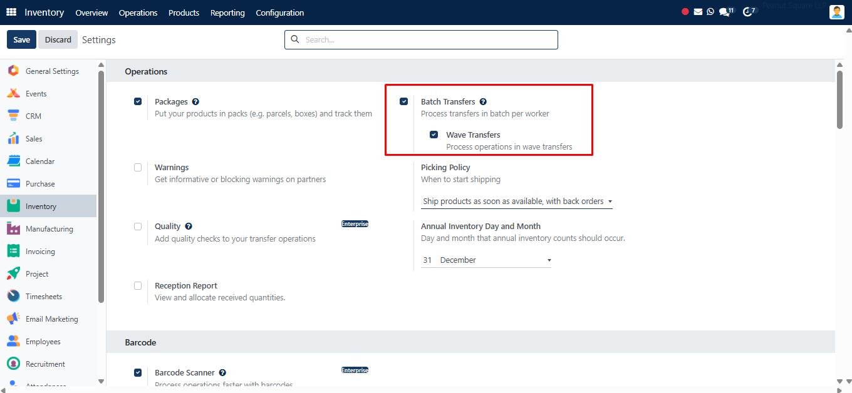Show help for Barcode Scanner
852x393 pixels.
222,372
